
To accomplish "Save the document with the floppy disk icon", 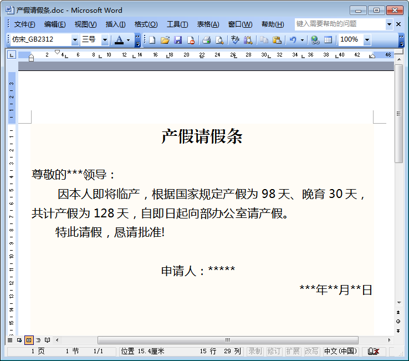I will click(x=178, y=40).
